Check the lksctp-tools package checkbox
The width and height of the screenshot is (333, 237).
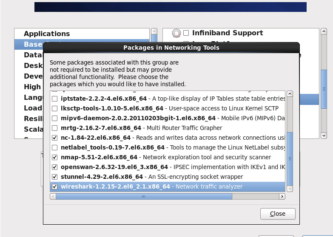[54, 108]
